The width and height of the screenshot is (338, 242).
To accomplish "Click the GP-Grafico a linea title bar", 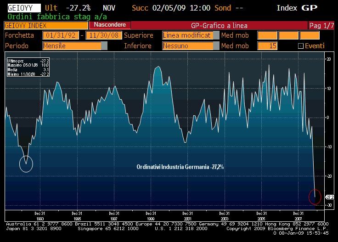I will click(219, 25).
